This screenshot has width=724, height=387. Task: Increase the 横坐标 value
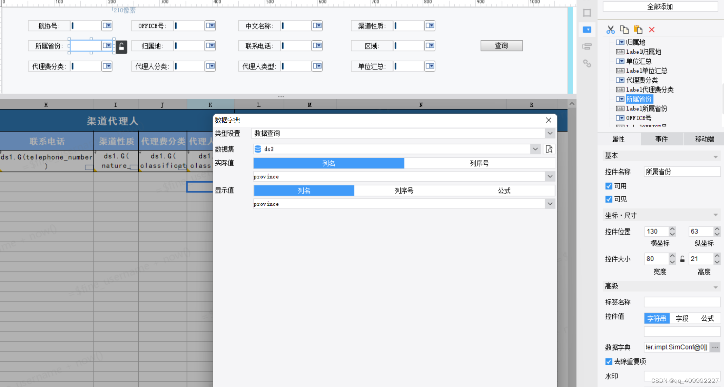(x=672, y=229)
